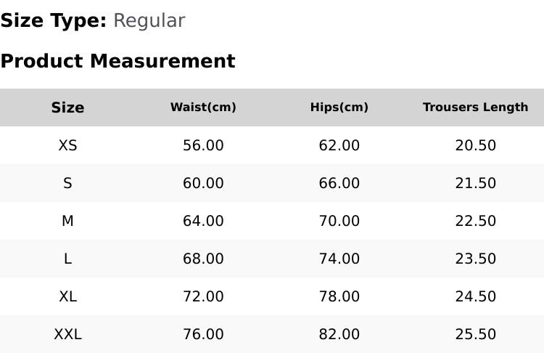Click the 68.00 waist value
The image size is (544, 353).
point(203,259)
